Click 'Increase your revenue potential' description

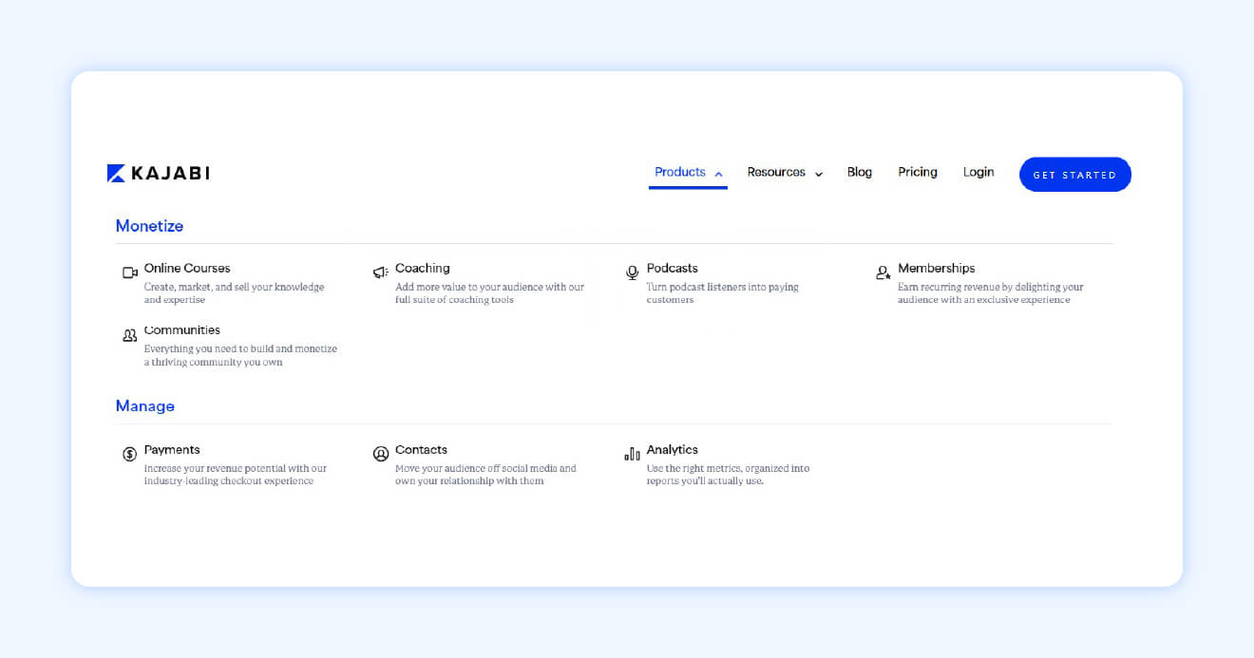point(236,475)
